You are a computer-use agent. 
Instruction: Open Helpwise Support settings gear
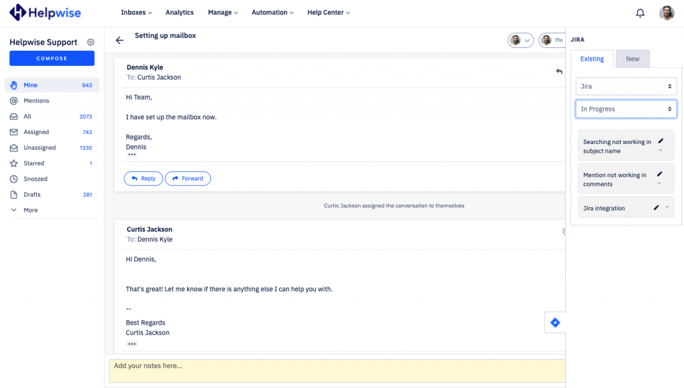pyautogui.click(x=90, y=42)
